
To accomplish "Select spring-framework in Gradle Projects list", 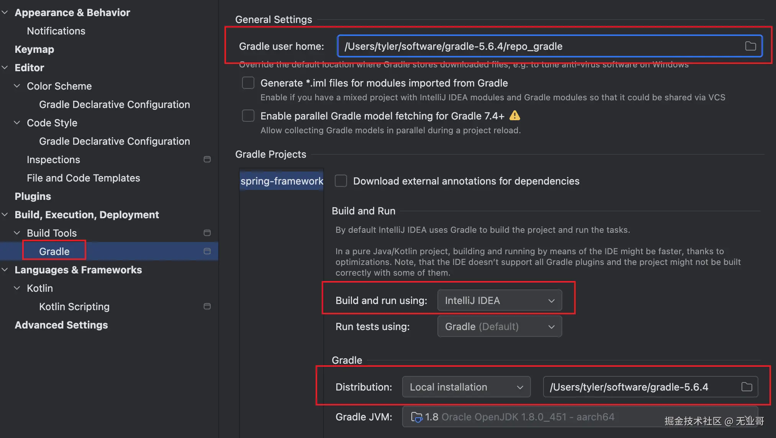I will click(282, 181).
